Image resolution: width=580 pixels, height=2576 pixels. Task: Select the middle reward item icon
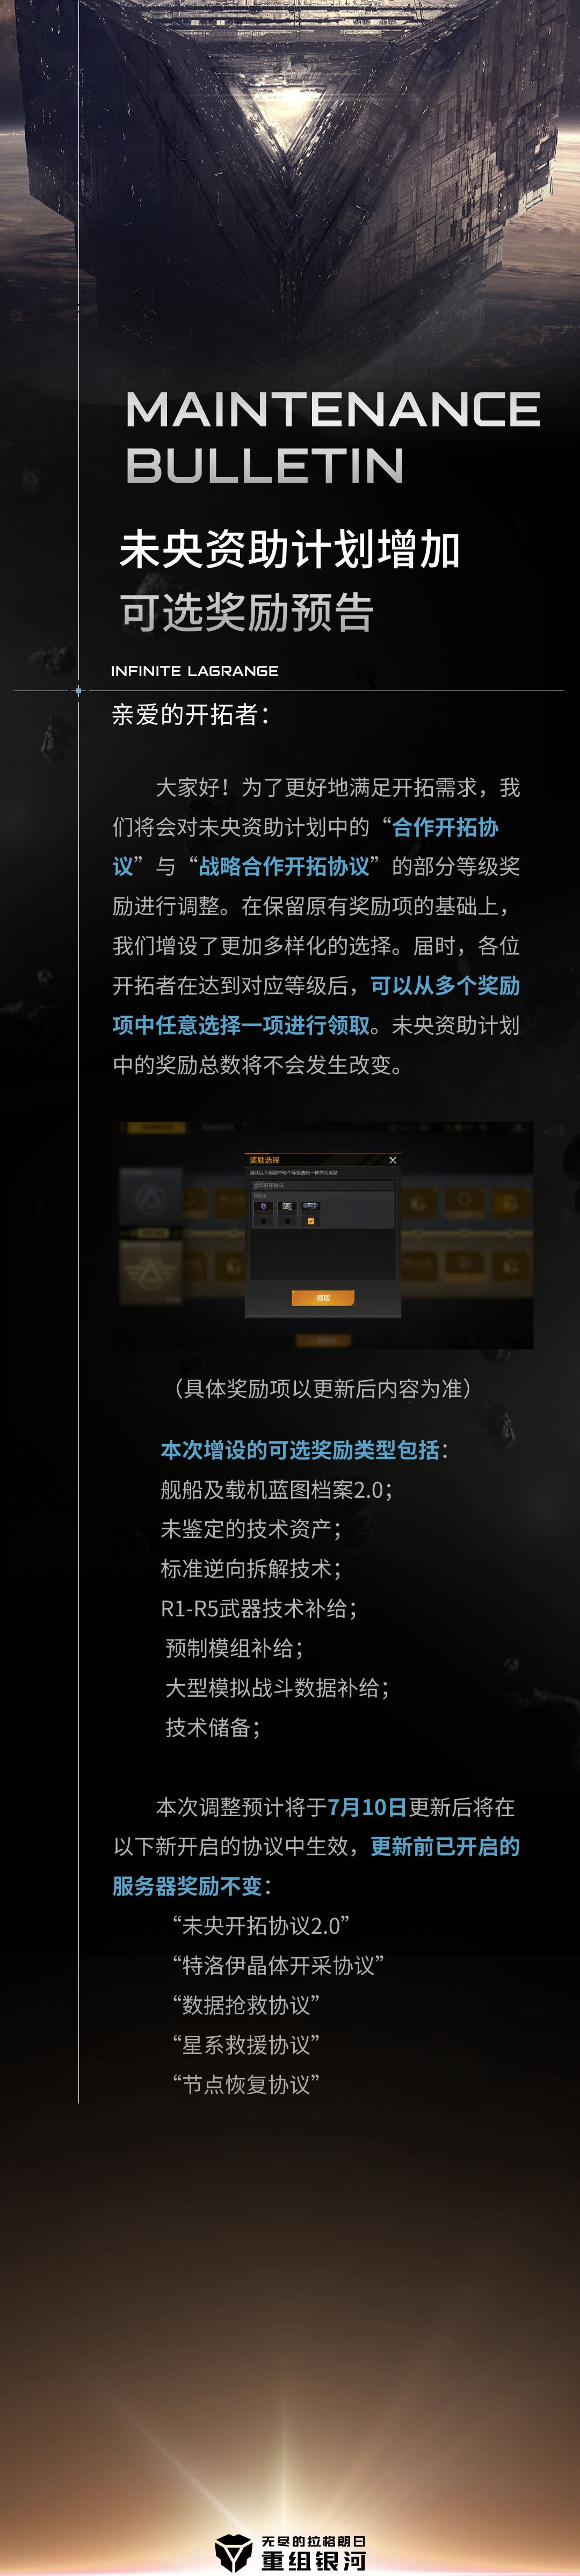(x=287, y=1206)
